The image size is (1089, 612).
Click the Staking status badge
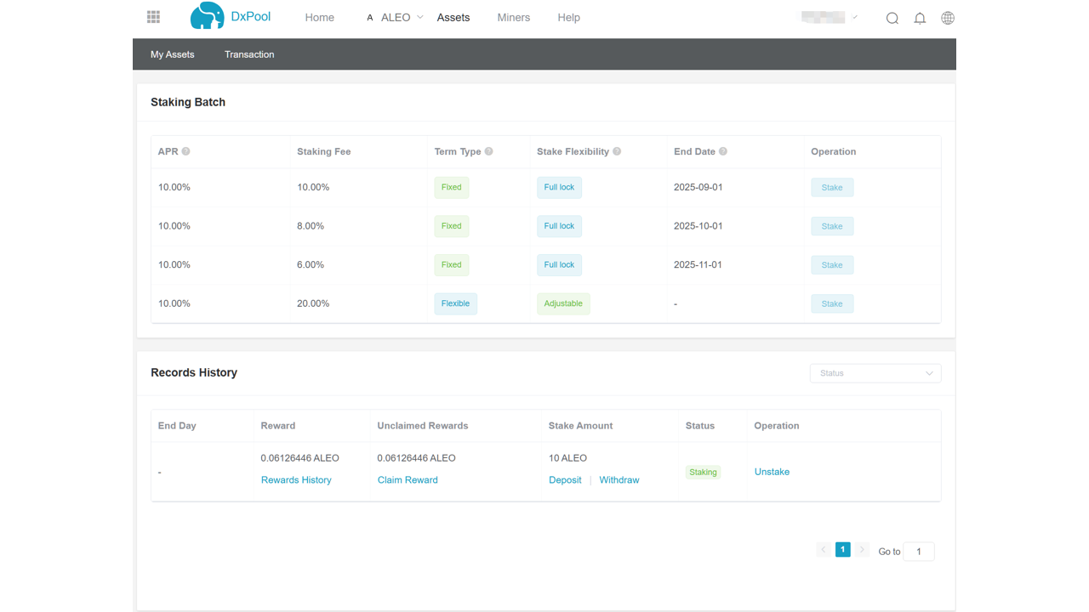click(x=703, y=472)
